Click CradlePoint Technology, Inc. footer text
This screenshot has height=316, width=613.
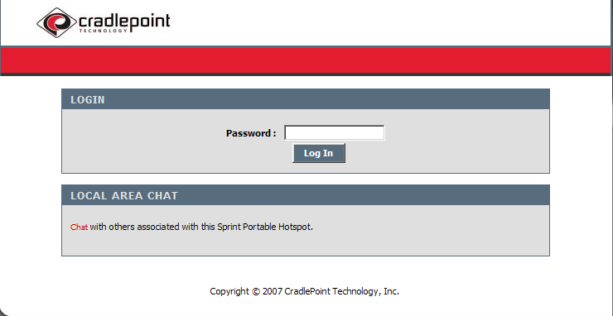click(x=341, y=291)
